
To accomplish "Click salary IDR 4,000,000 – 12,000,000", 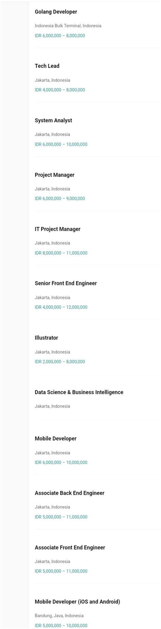I will (61, 307).
